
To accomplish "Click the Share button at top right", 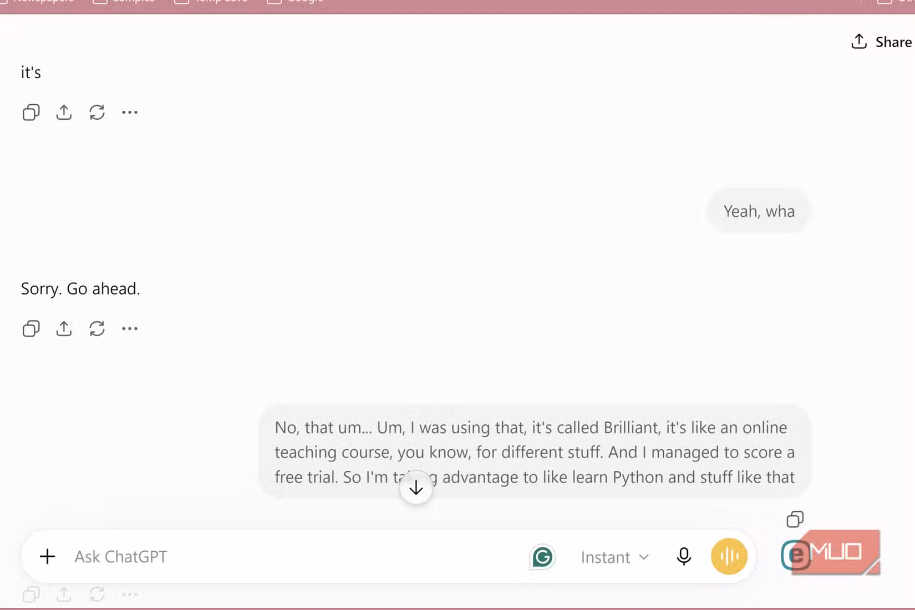I will click(x=882, y=42).
